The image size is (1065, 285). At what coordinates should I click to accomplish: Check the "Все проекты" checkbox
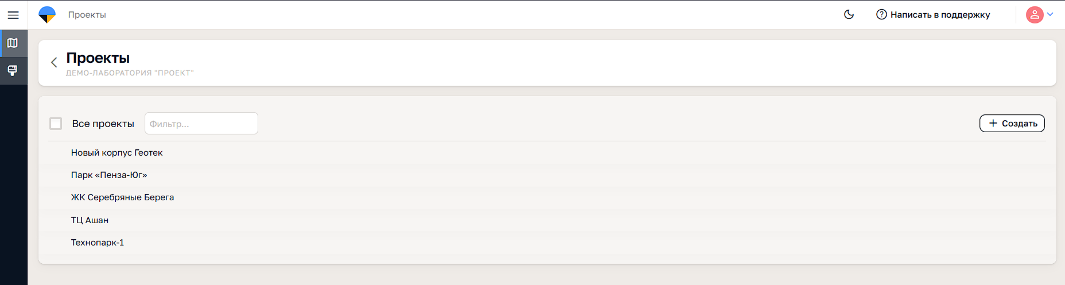pyautogui.click(x=56, y=124)
